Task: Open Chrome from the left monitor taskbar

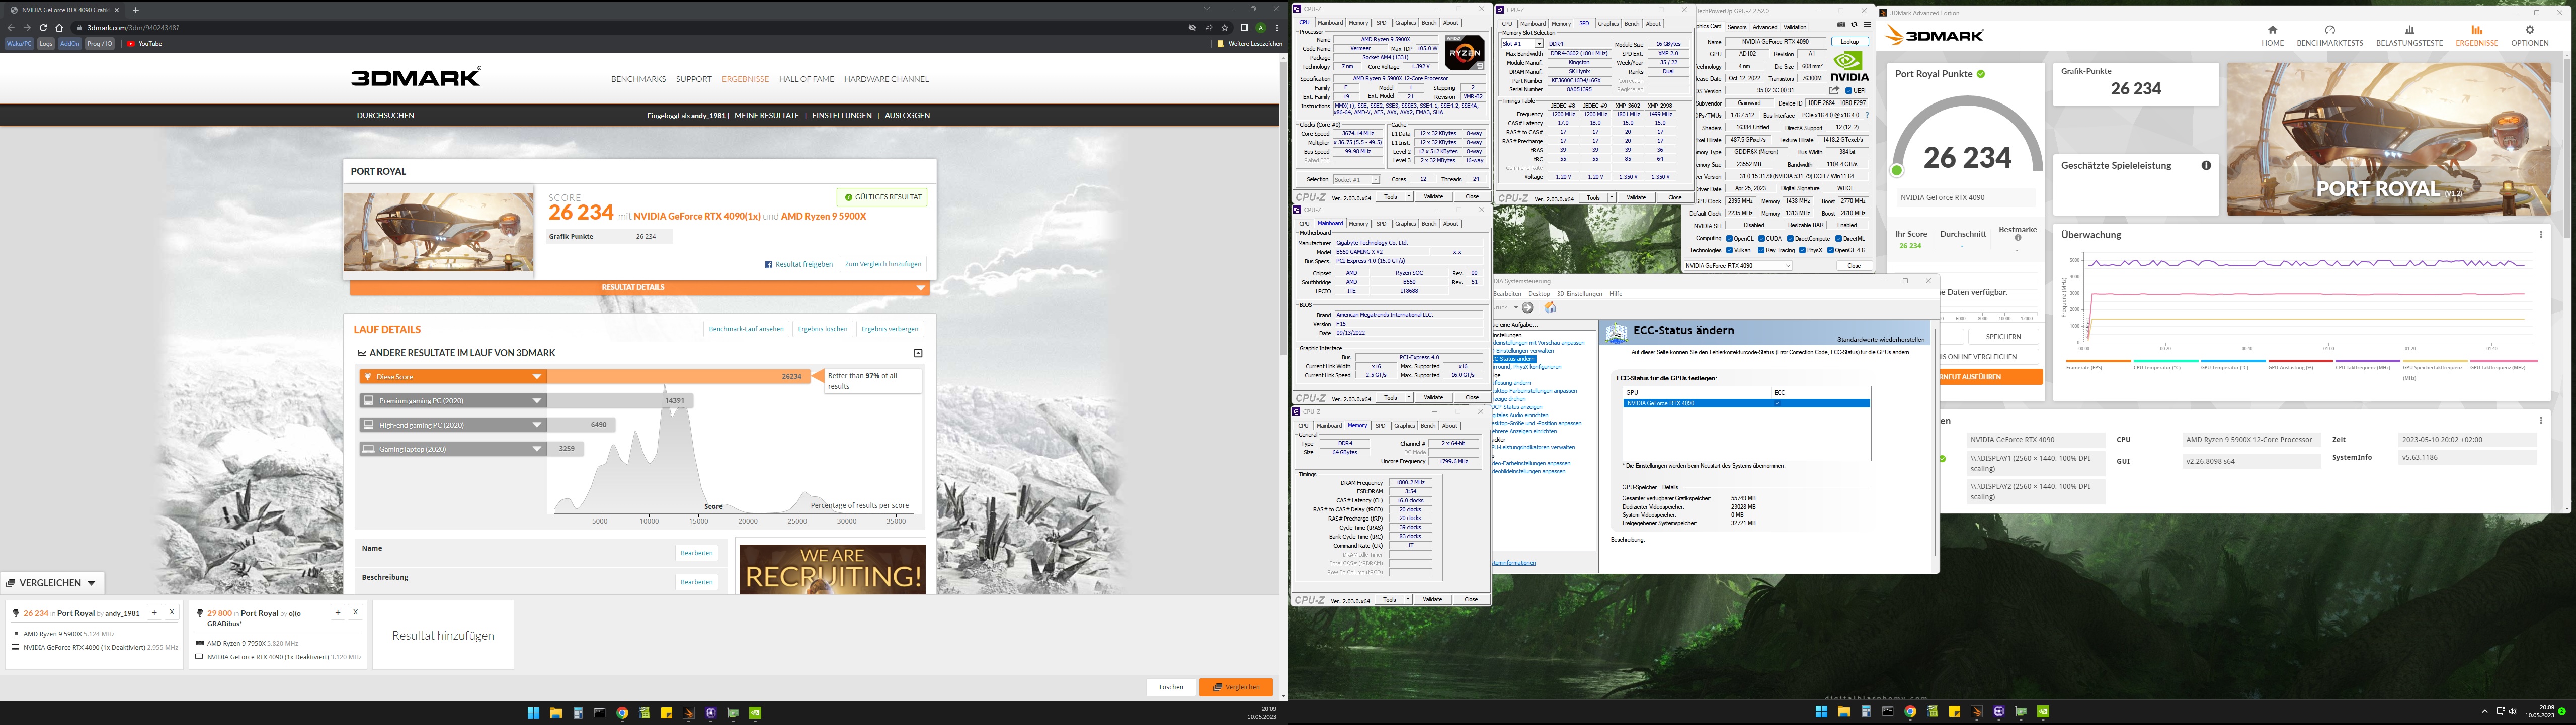Action: [x=622, y=713]
